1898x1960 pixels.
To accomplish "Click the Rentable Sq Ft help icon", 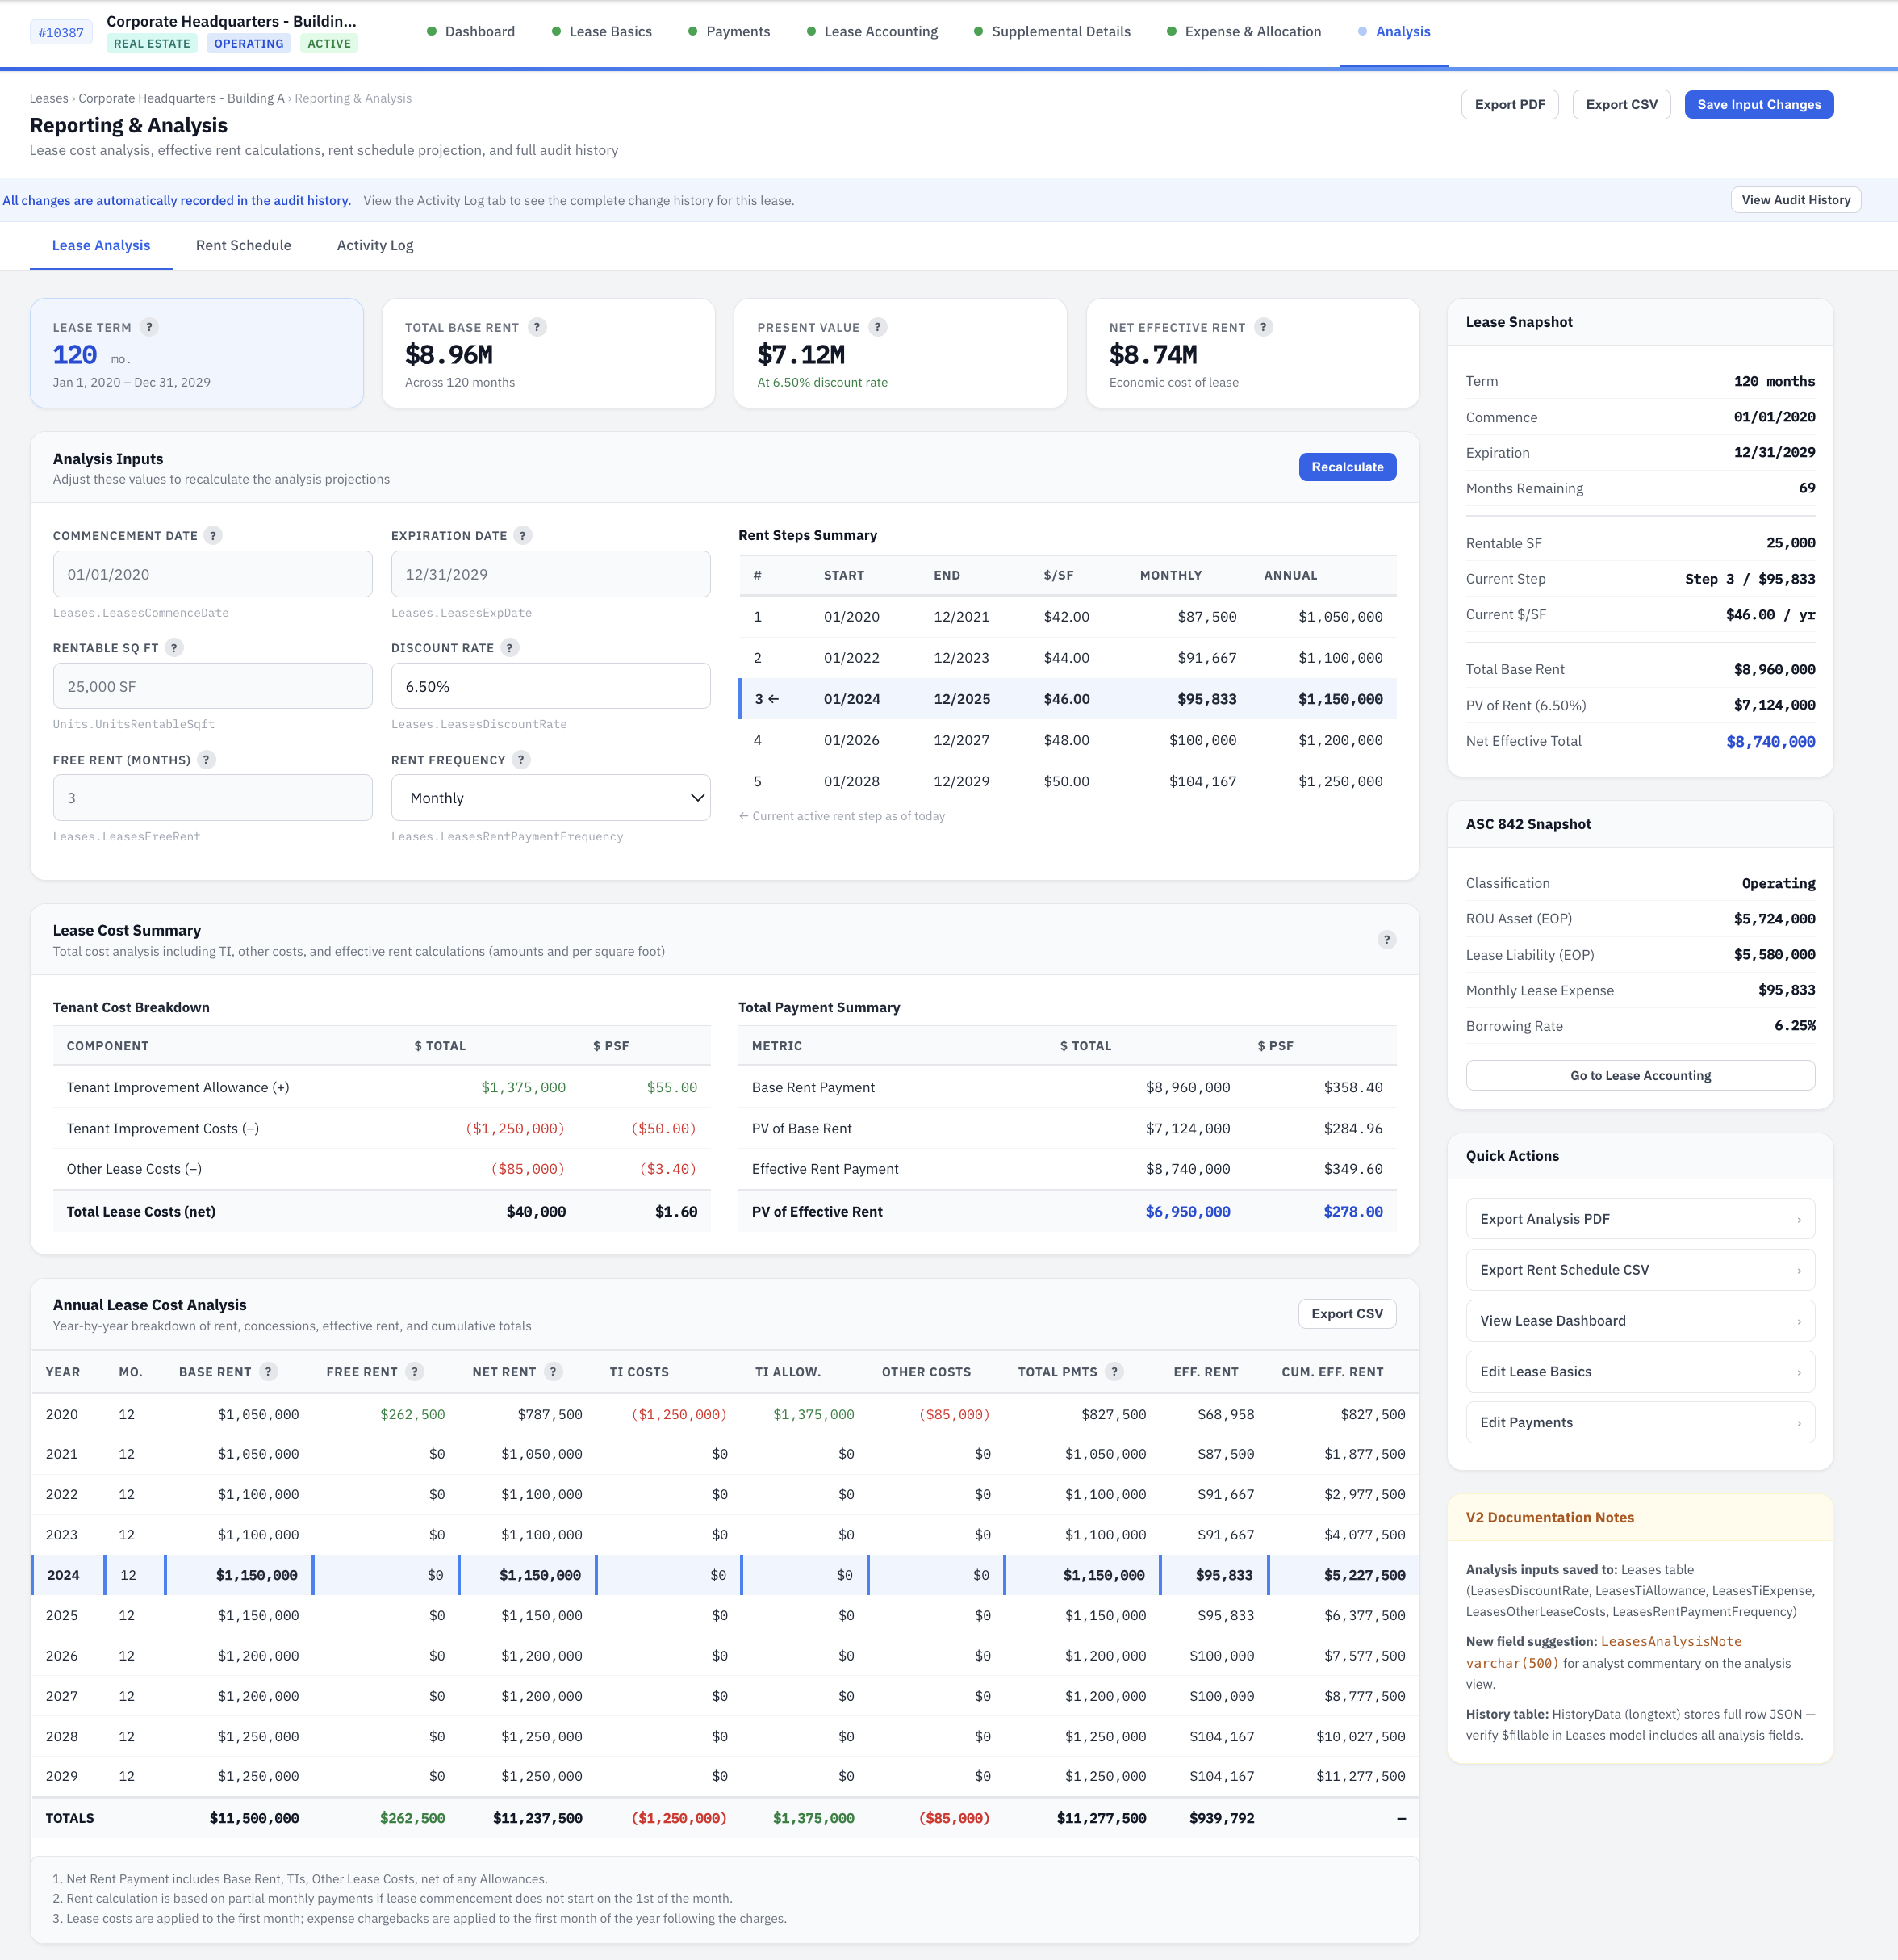I will tap(176, 648).
